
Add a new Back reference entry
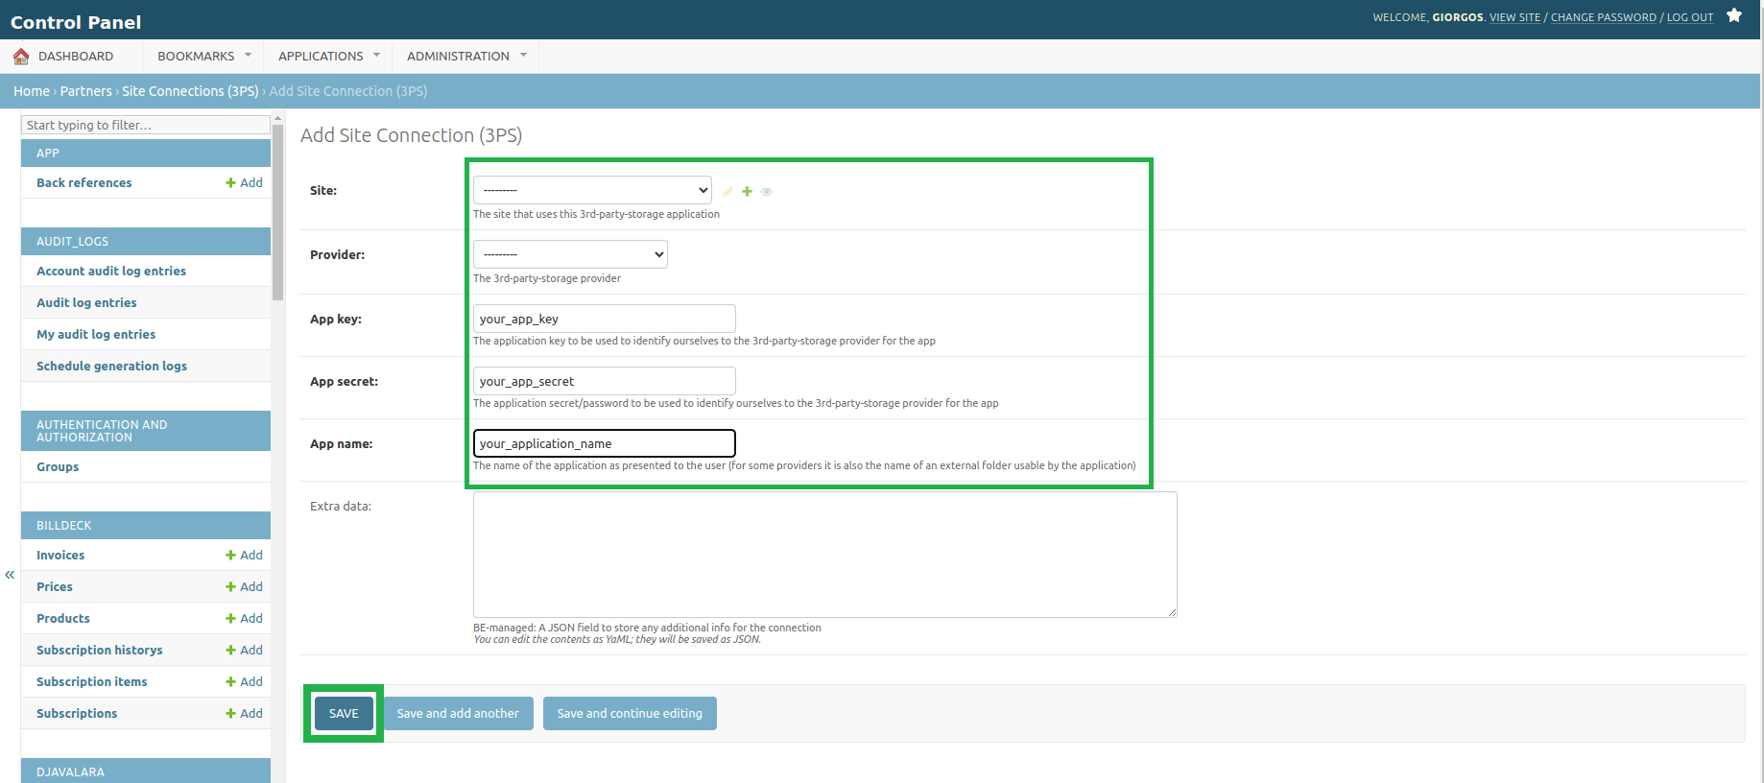(244, 183)
